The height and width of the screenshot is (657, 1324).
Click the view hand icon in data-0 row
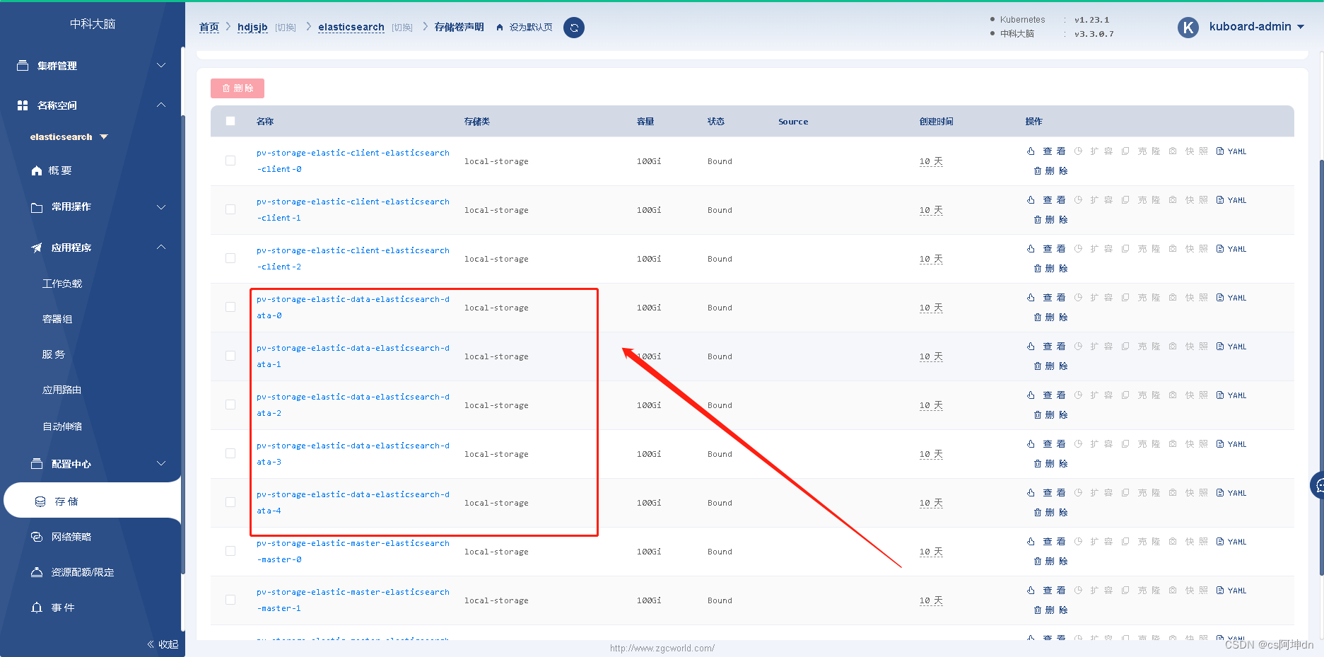pyautogui.click(x=1031, y=298)
